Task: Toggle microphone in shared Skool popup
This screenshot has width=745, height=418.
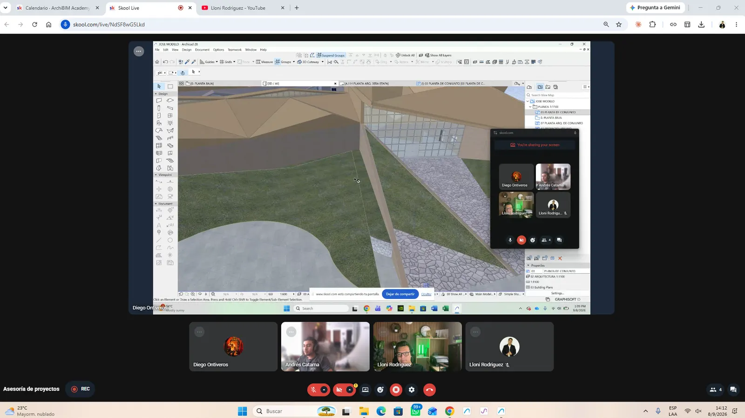Action: coord(510,240)
